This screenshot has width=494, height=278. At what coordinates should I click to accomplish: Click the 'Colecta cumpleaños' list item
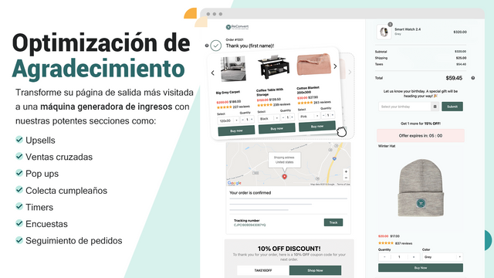click(66, 191)
